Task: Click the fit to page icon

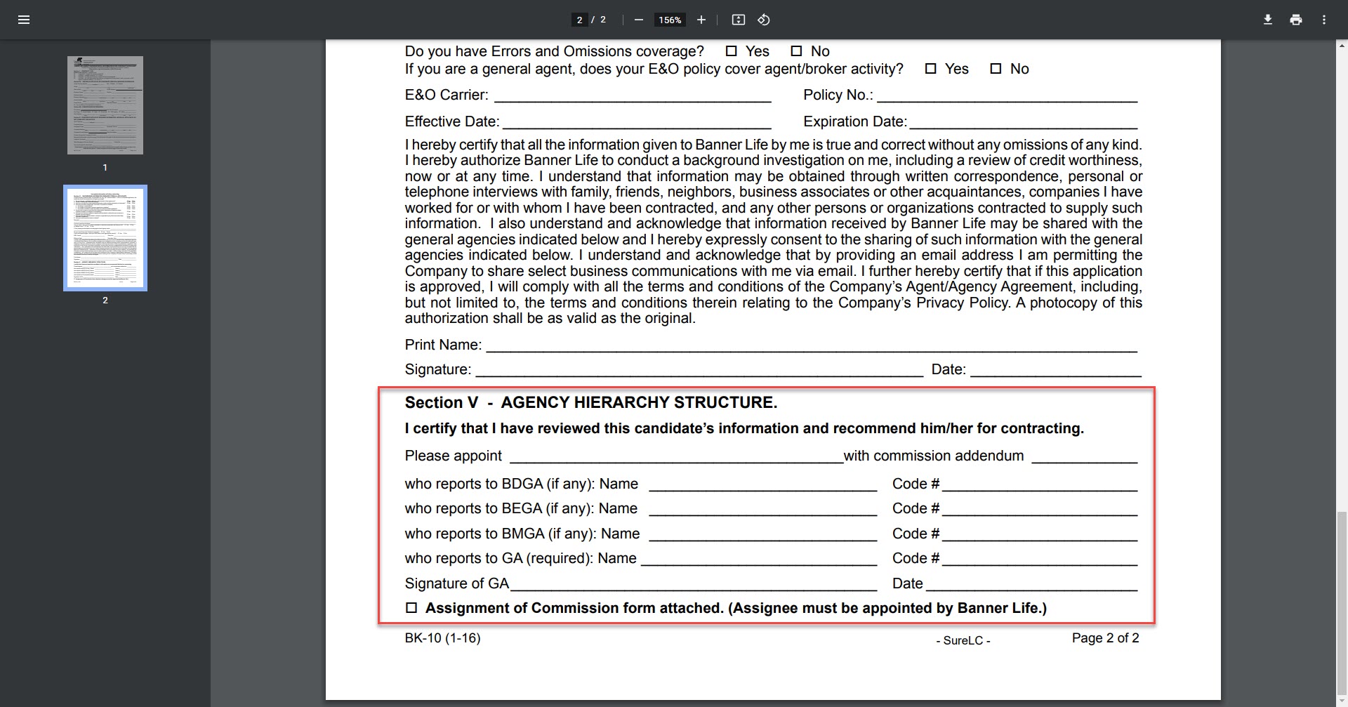Action: point(738,20)
